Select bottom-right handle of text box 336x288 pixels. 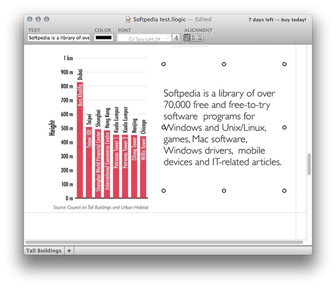tap(284, 191)
